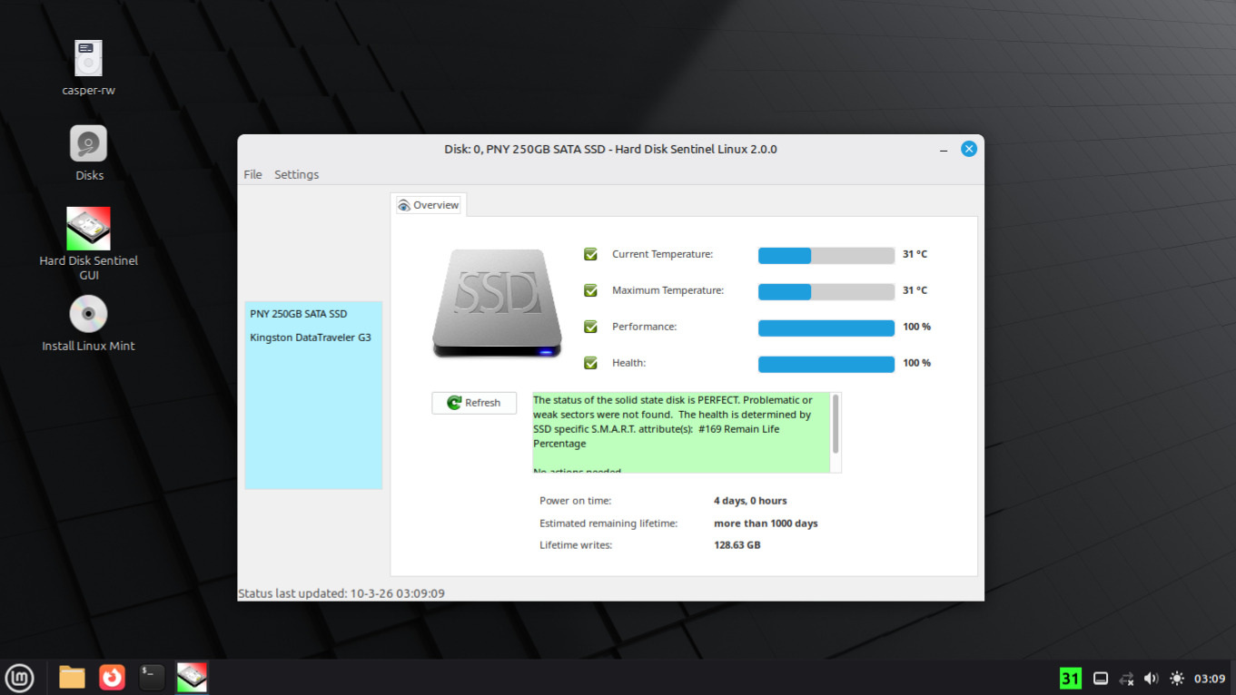The image size is (1236, 695).
Task: Click the 'Performance:' label
Action: tap(645, 327)
